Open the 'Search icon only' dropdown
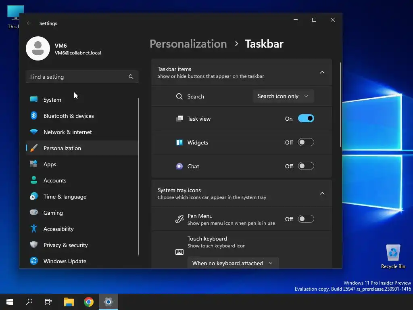413x310 pixels. pos(283,96)
